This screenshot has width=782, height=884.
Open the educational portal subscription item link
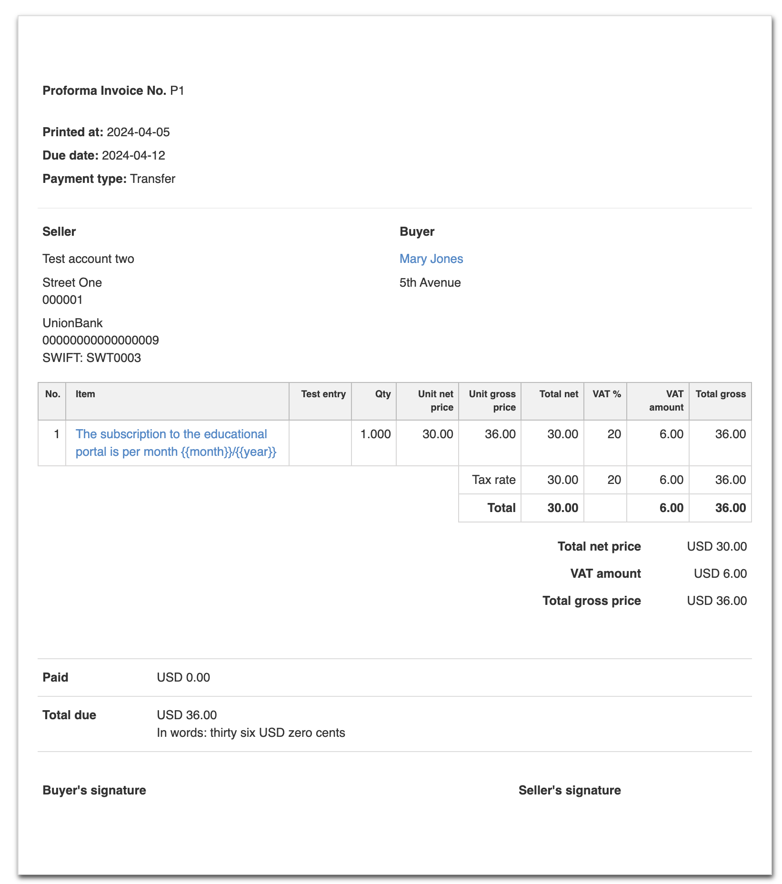(175, 442)
